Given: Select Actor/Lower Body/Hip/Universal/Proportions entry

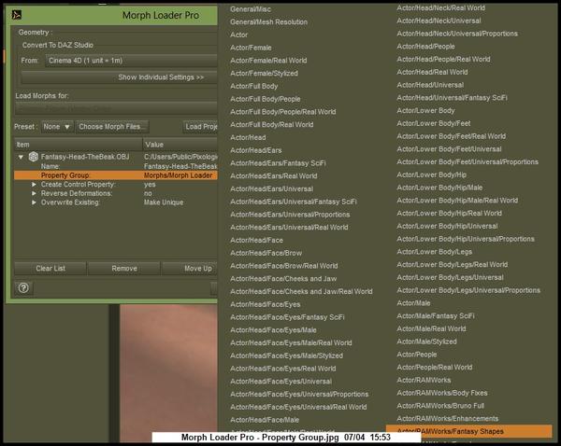Looking at the screenshot, I should click(466, 239).
